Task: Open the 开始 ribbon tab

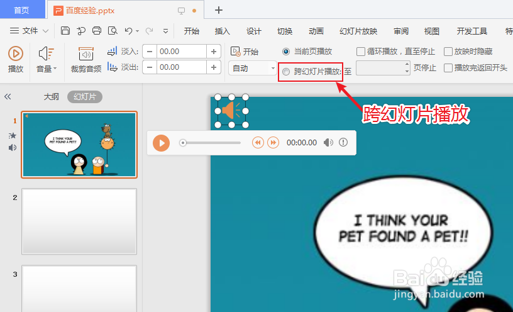Action: (x=191, y=31)
